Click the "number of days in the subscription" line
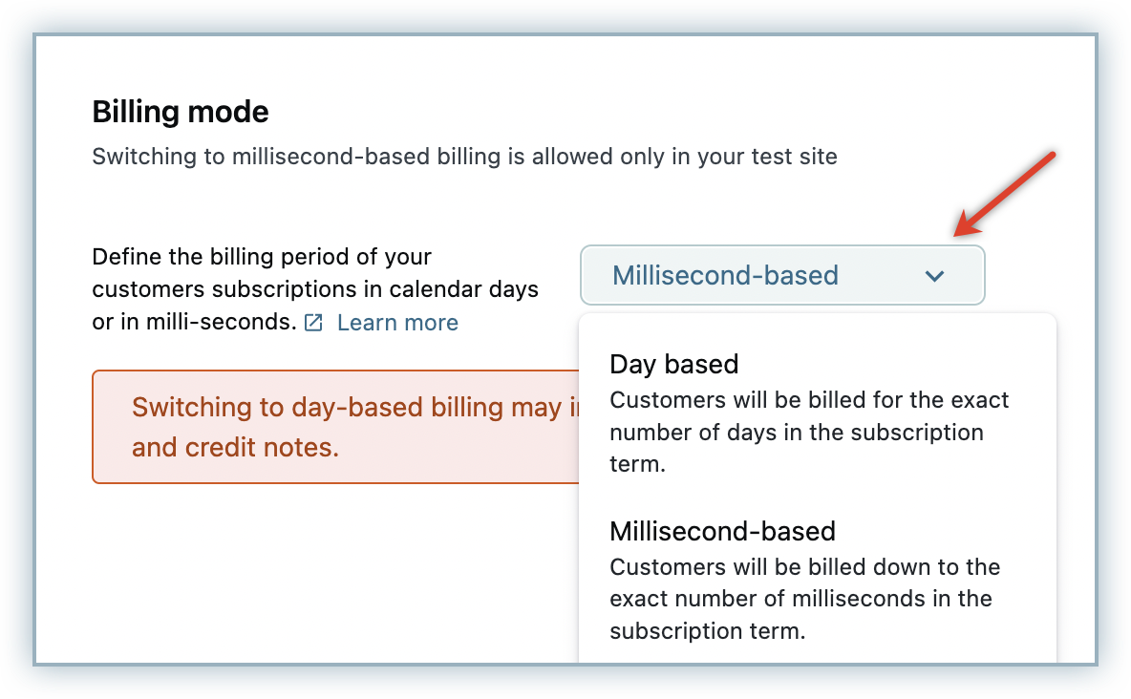 coord(797,433)
